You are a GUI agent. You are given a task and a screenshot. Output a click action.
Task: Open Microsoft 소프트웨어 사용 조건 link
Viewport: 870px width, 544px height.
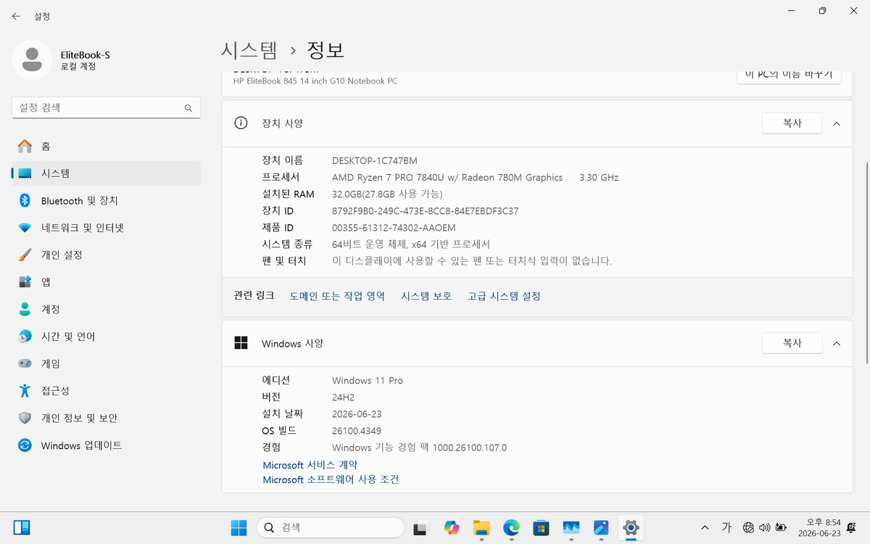coord(331,479)
